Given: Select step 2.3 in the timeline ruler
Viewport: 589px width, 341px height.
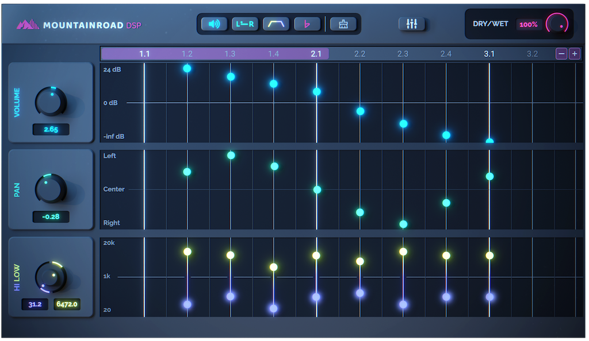Looking at the screenshot, I should [403, 54].
